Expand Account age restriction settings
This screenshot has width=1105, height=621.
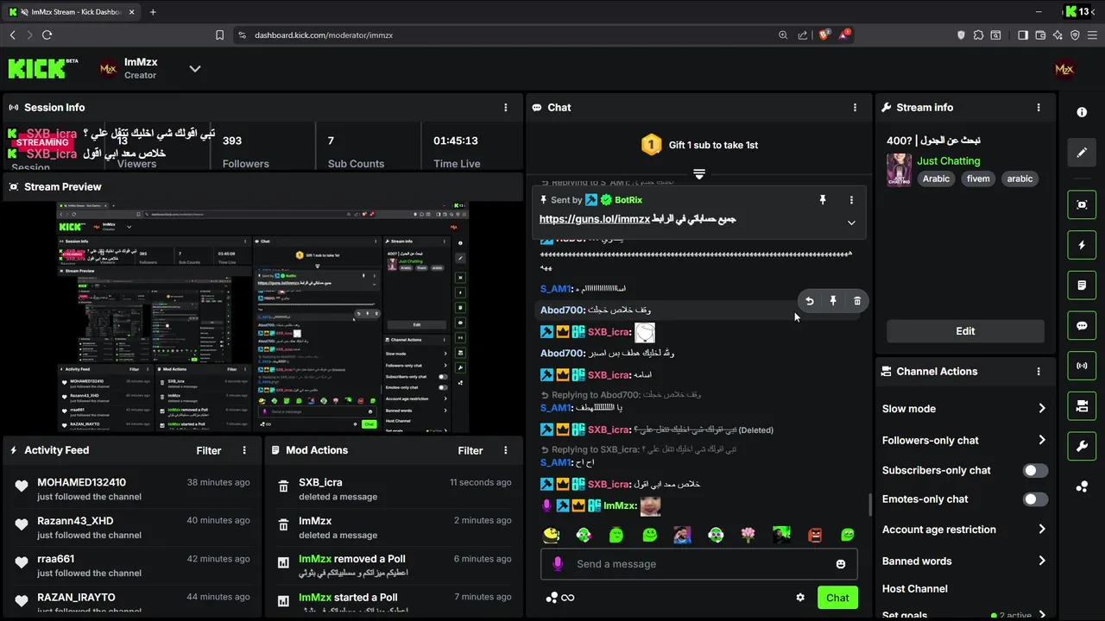coord(1041,530)
